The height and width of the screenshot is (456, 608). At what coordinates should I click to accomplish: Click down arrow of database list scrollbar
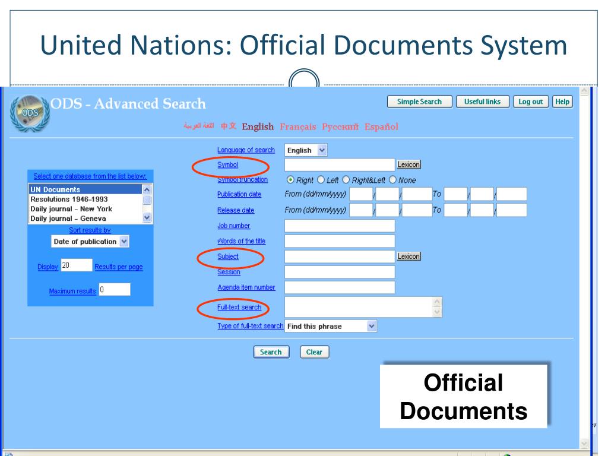[x=147, y=217]
